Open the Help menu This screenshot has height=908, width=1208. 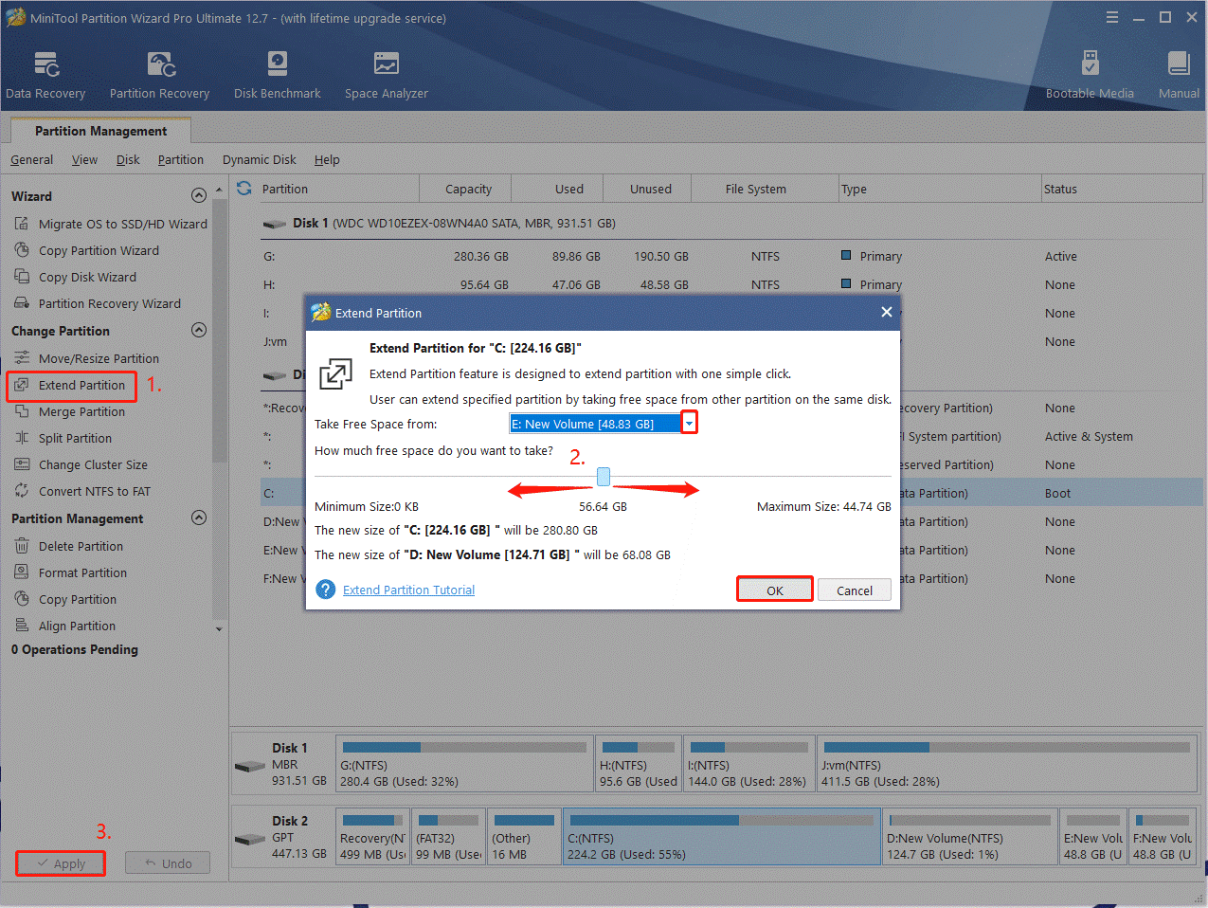[327, 159]
